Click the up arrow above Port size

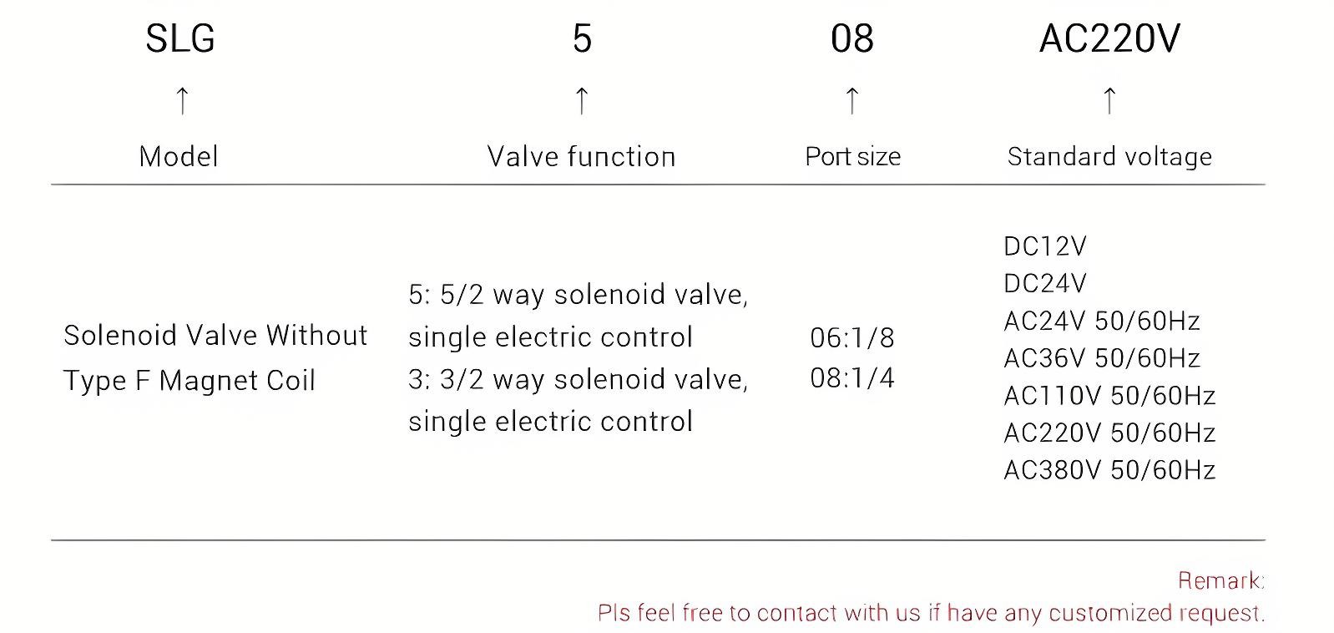coord(851,100)
